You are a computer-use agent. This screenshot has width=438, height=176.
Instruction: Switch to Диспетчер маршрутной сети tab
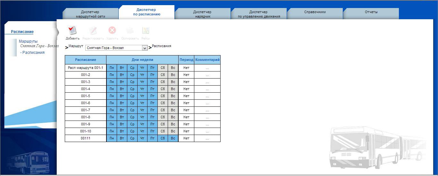coord(90,14)
